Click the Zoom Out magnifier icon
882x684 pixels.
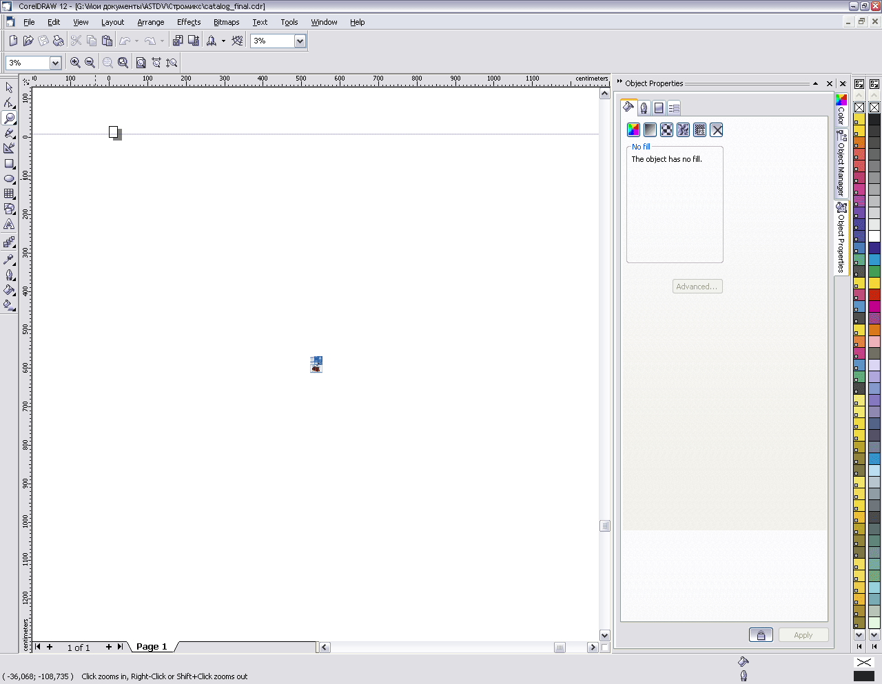point(90,63)
